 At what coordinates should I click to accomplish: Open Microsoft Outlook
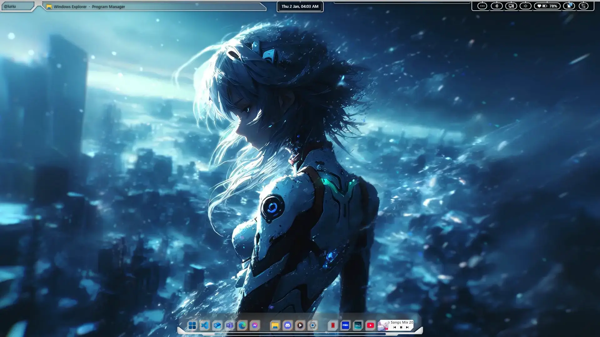tap(218, 325)
